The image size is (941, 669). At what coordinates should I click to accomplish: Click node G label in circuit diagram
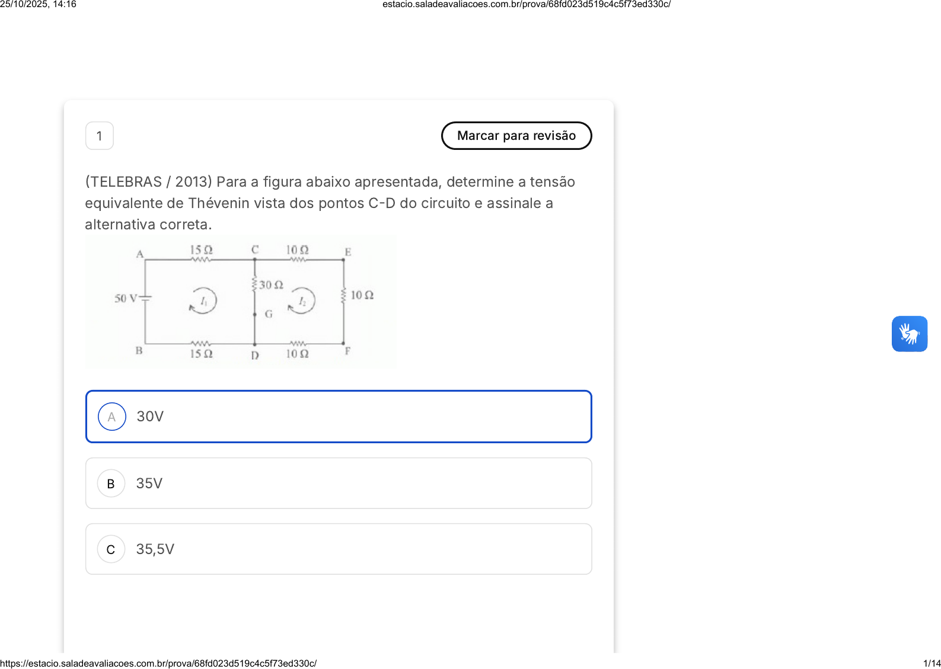point(269,314)
